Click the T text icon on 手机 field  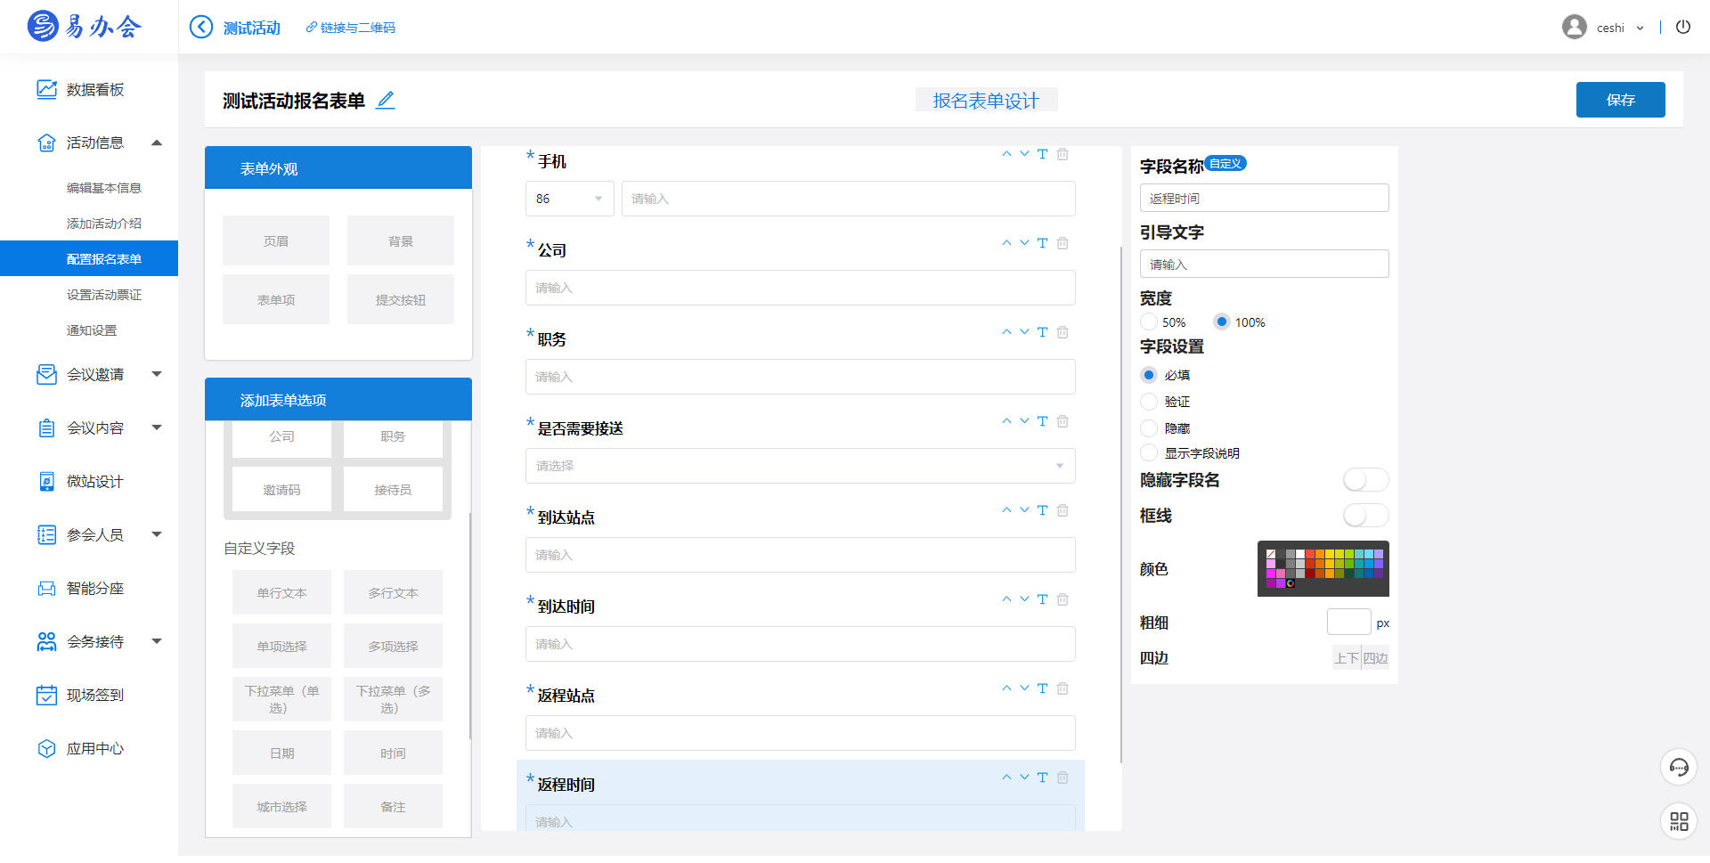pyautogui.click(x=1042, y=154)
